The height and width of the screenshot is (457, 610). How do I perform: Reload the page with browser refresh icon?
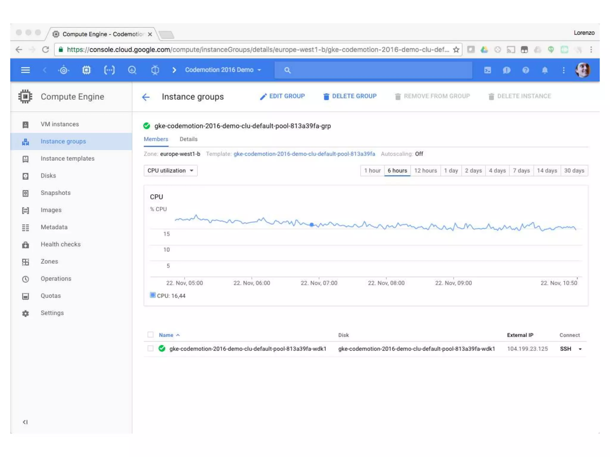point(46,50)
